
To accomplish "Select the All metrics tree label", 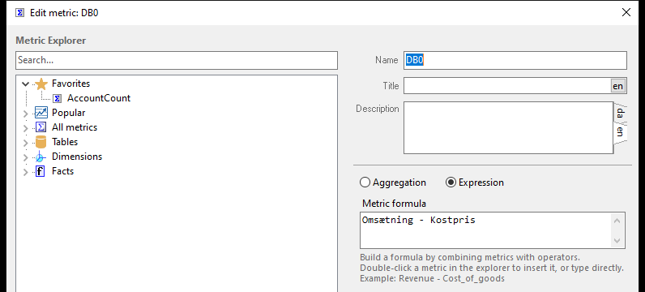I will [x=75, y=127].
